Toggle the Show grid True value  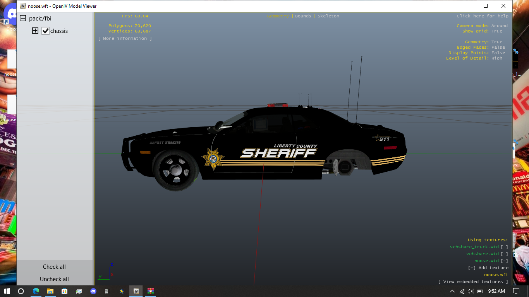[496, 31]
